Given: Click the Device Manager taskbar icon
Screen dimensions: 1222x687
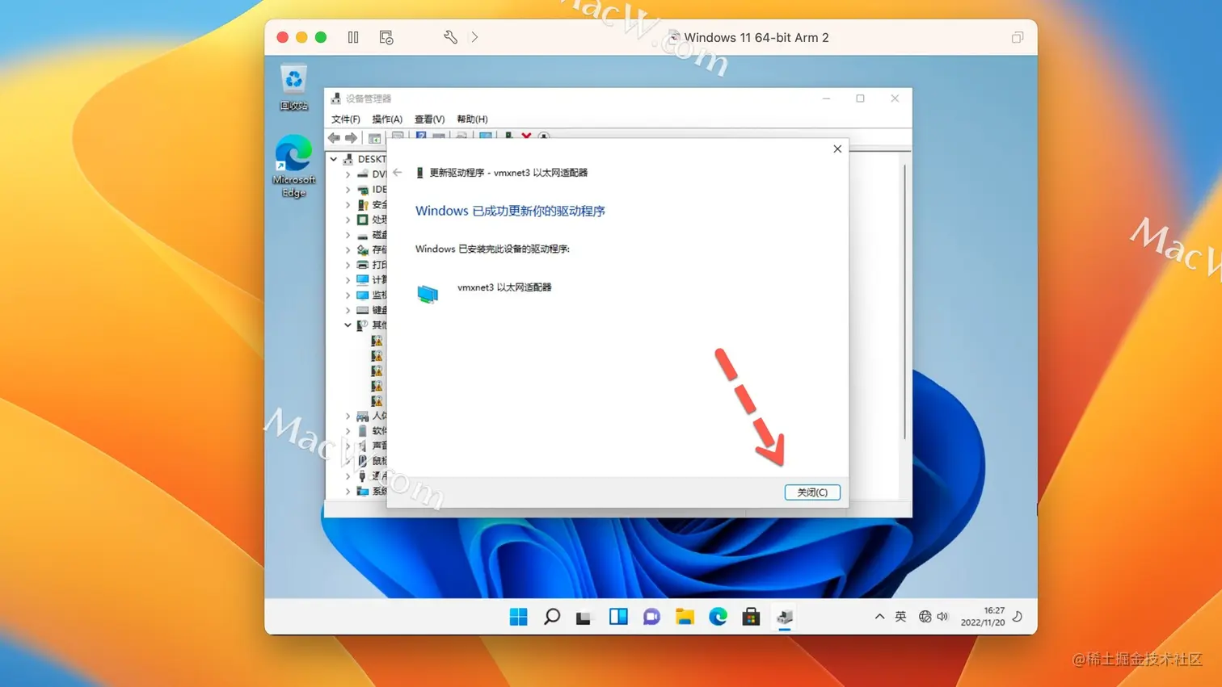Looking at the screenshot, I should (785, 618).
